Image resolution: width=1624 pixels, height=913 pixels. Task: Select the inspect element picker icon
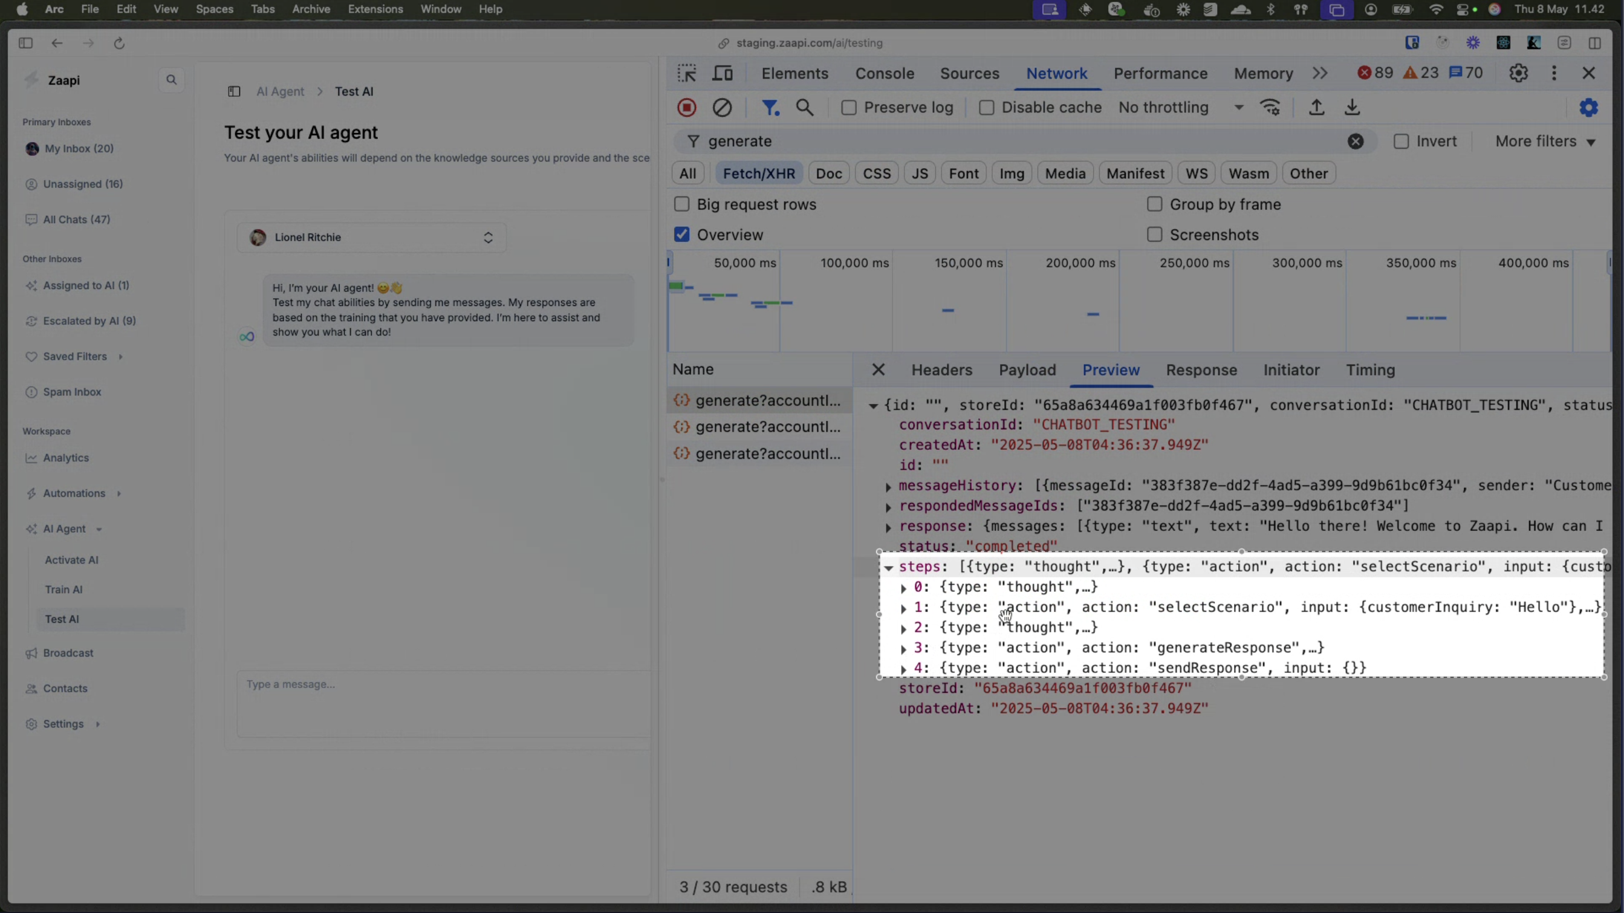687,73
